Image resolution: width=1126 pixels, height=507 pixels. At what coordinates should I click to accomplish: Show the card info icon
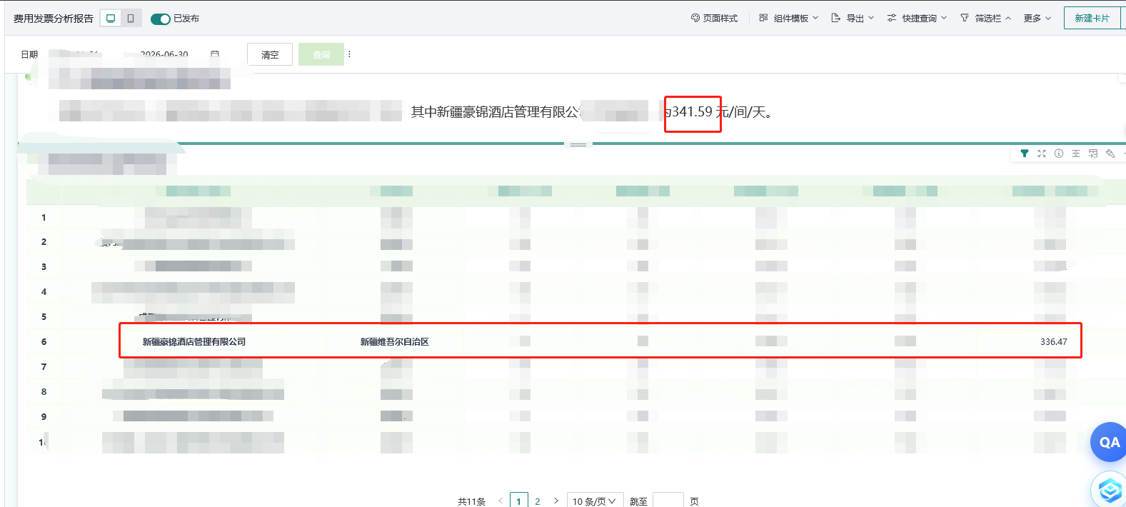(1059, 154)
